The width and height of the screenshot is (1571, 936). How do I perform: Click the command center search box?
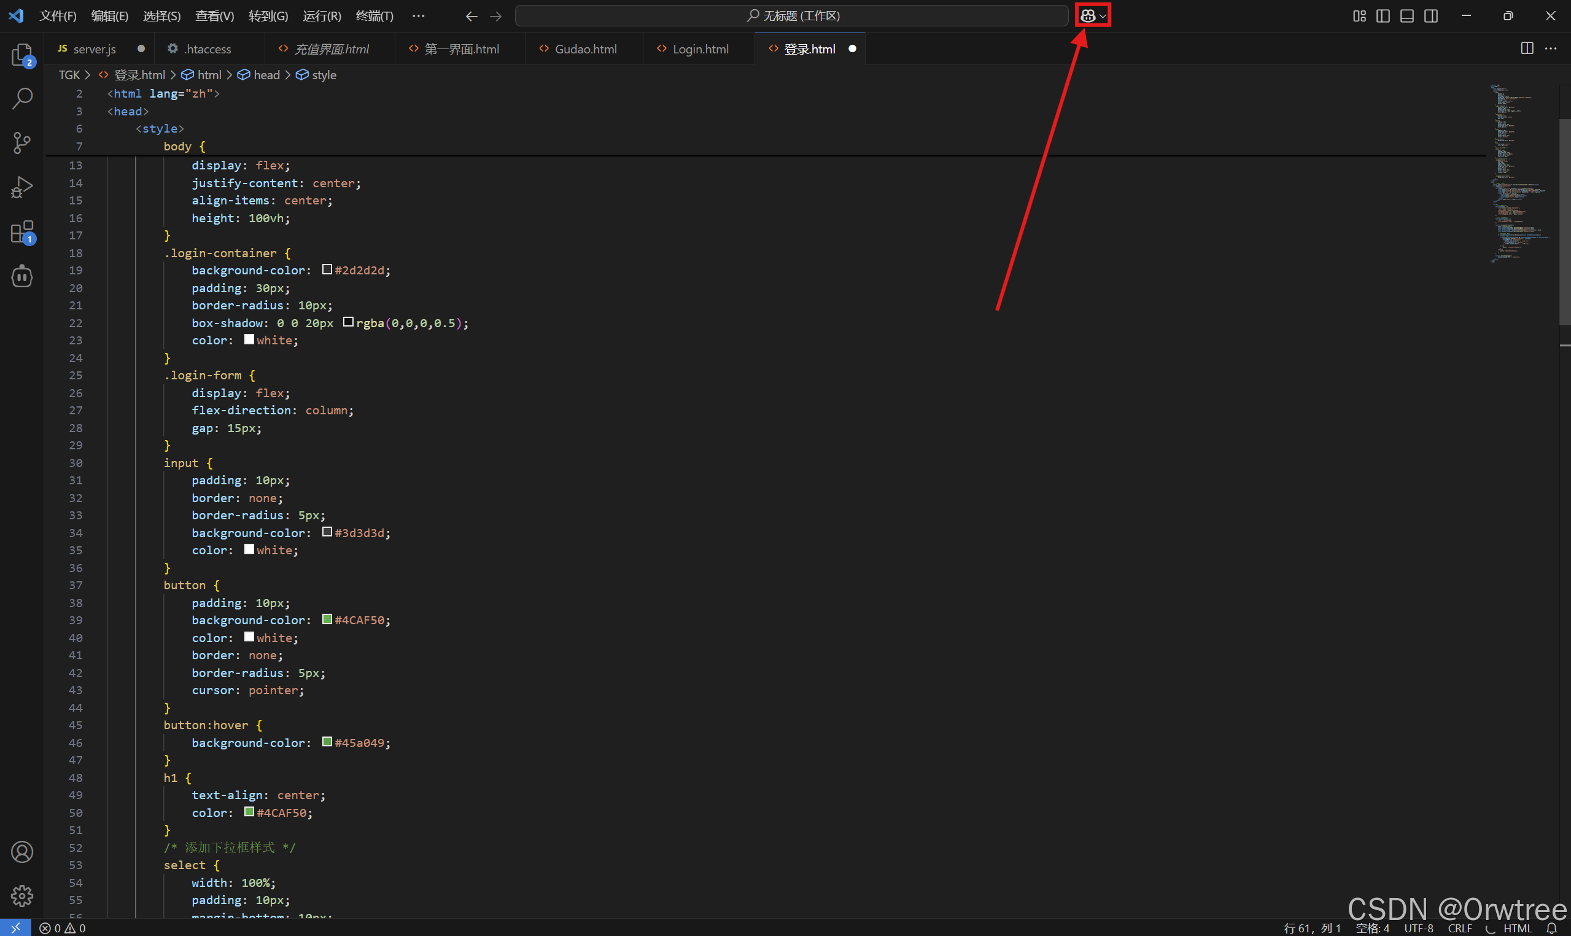[791, 16]
